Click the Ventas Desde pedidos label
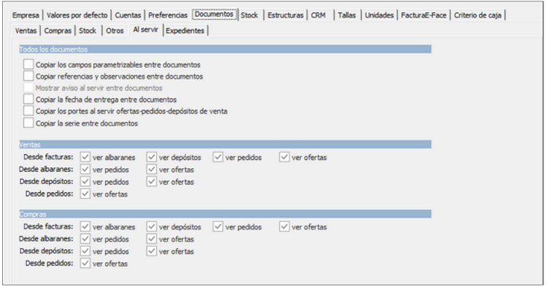Image resolution: width=547 pixels, height=289 pixels. (x=49, y=194)
